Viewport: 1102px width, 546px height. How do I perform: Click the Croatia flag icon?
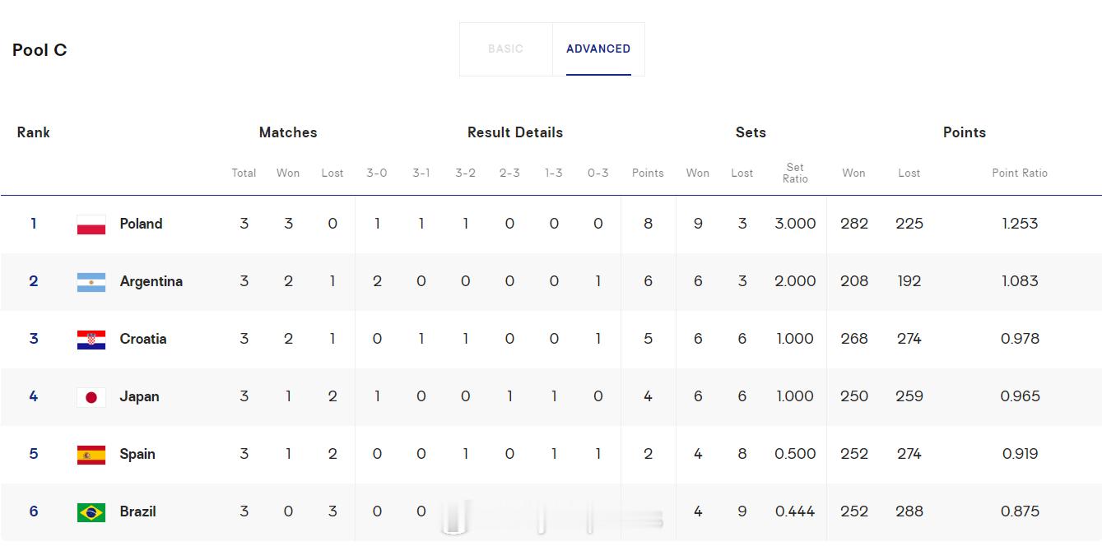point(91,340)
